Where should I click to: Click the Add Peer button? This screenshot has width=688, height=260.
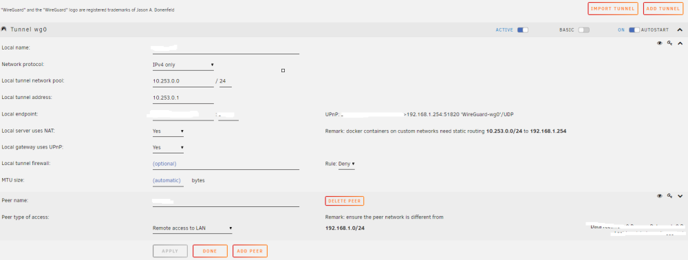click(250, 251)
